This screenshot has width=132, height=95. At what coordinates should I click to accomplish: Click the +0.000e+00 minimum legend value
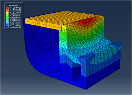(x=16, y=27)
